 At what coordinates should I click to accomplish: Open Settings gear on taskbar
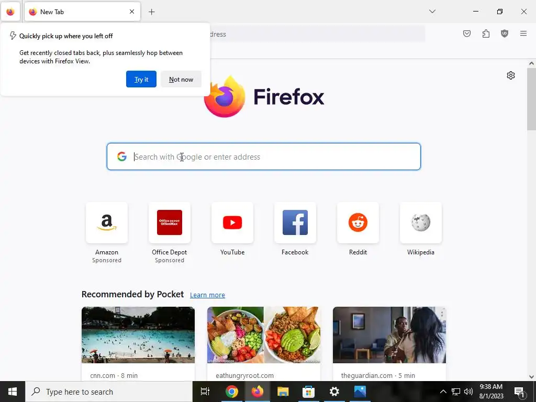pyautogui.click(x=334, y=392)
